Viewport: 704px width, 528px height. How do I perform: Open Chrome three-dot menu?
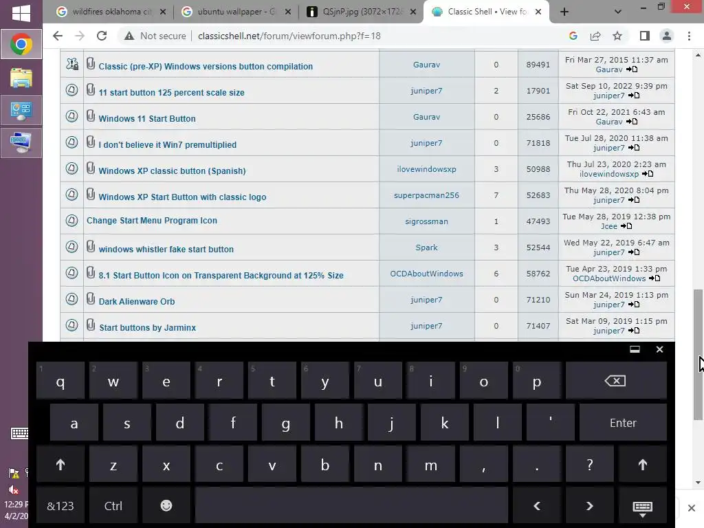click(x=689, y=36)
